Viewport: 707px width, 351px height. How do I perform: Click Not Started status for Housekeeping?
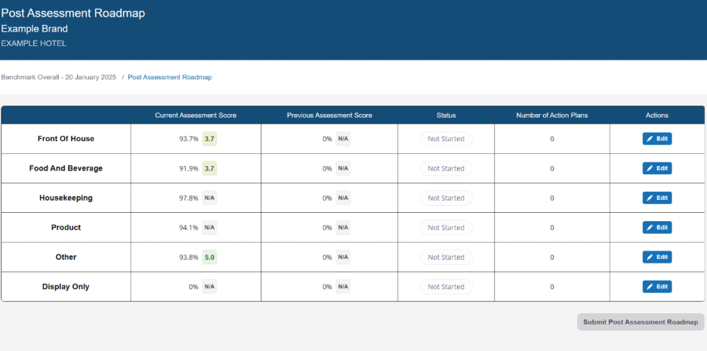pos(446,198)
